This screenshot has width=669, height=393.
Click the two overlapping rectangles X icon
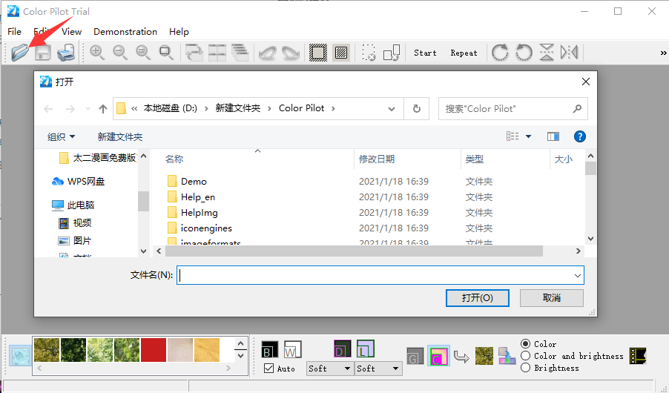point(392,53)
